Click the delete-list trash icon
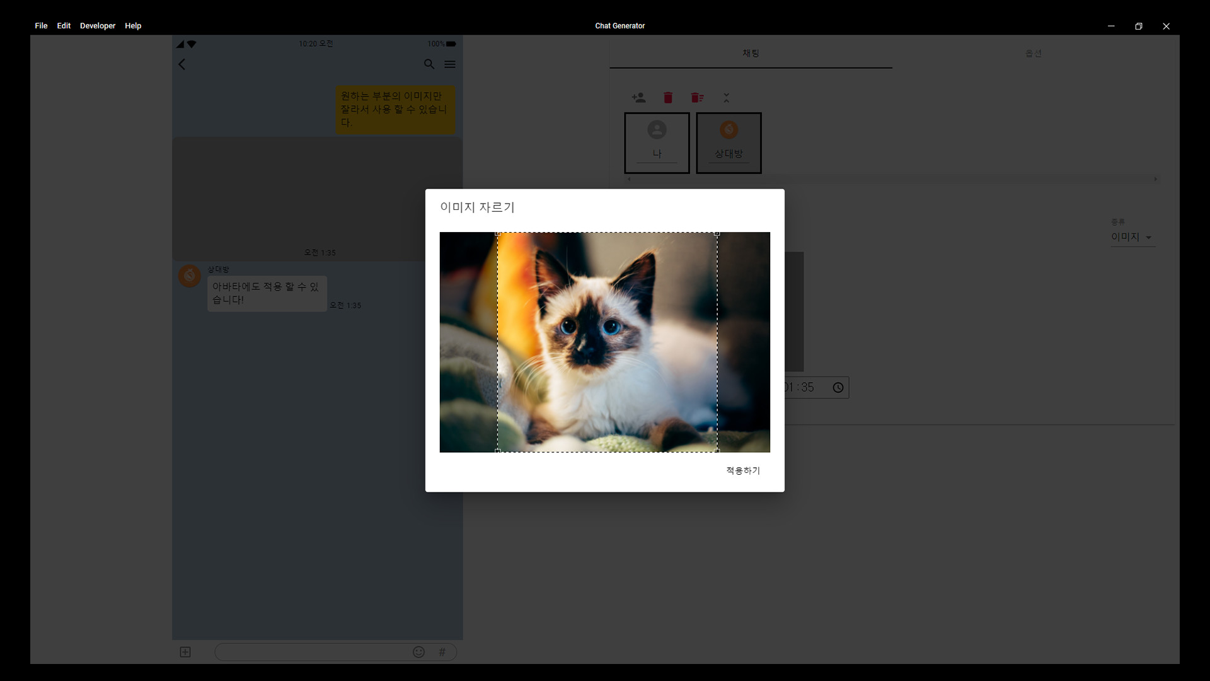 (x=697, y=98)
